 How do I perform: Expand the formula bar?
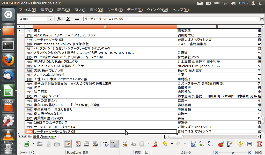262,19
